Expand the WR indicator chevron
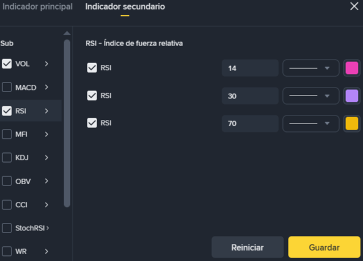 tap(47, 251)
